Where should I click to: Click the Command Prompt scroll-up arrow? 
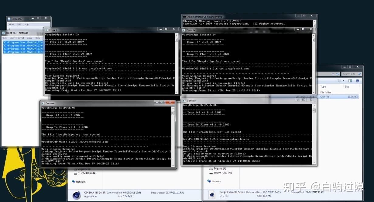pos(314,22)
